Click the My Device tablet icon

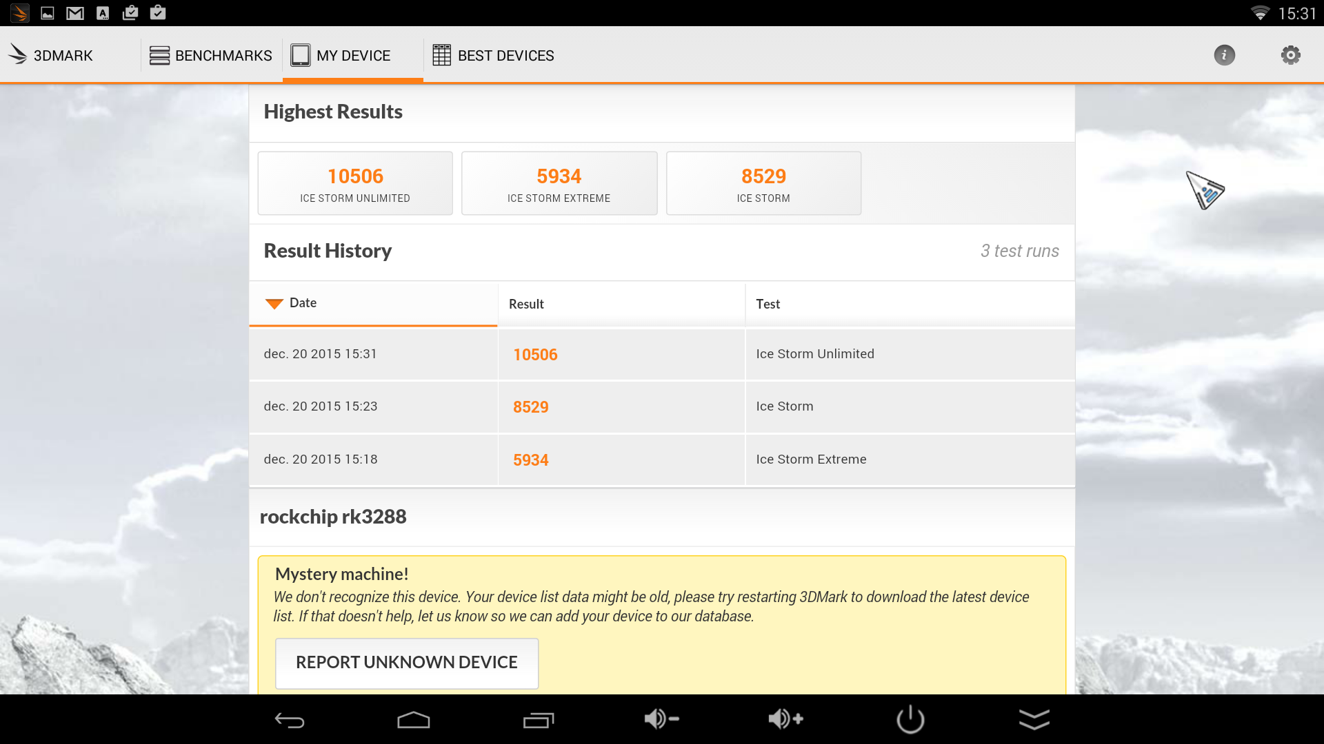300,55
